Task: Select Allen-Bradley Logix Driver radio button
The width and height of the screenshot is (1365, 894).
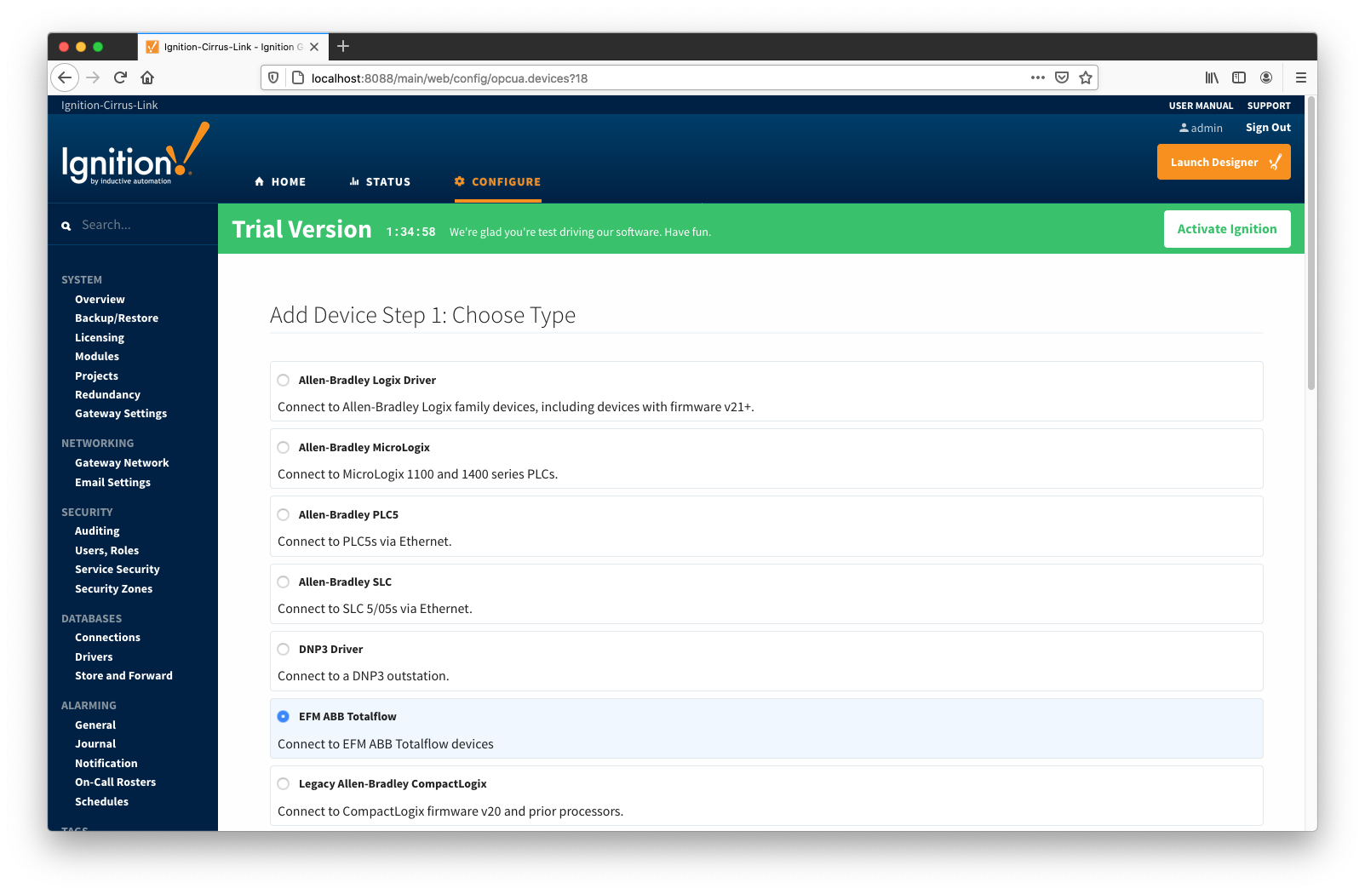Action: 284,381
